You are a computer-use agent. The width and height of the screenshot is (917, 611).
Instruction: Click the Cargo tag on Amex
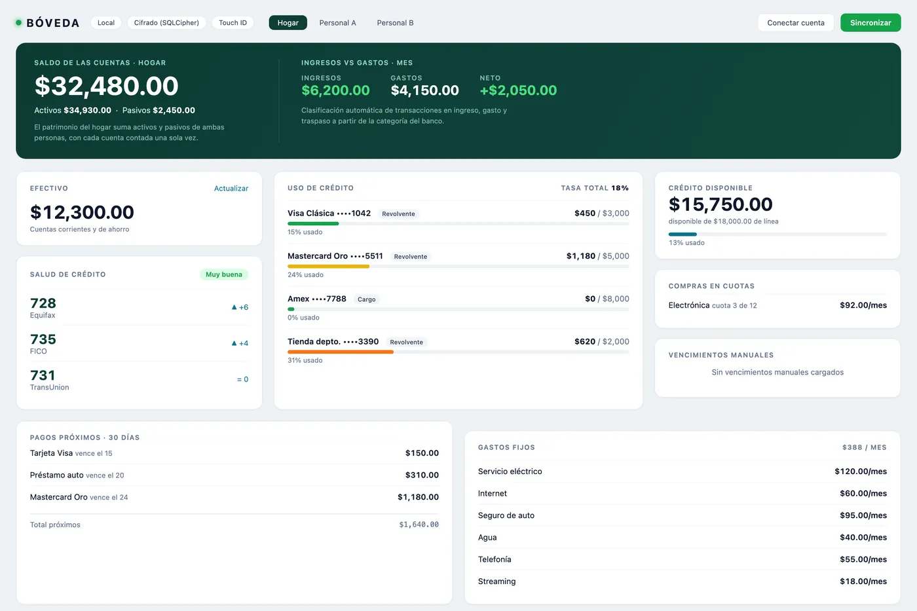367,299
